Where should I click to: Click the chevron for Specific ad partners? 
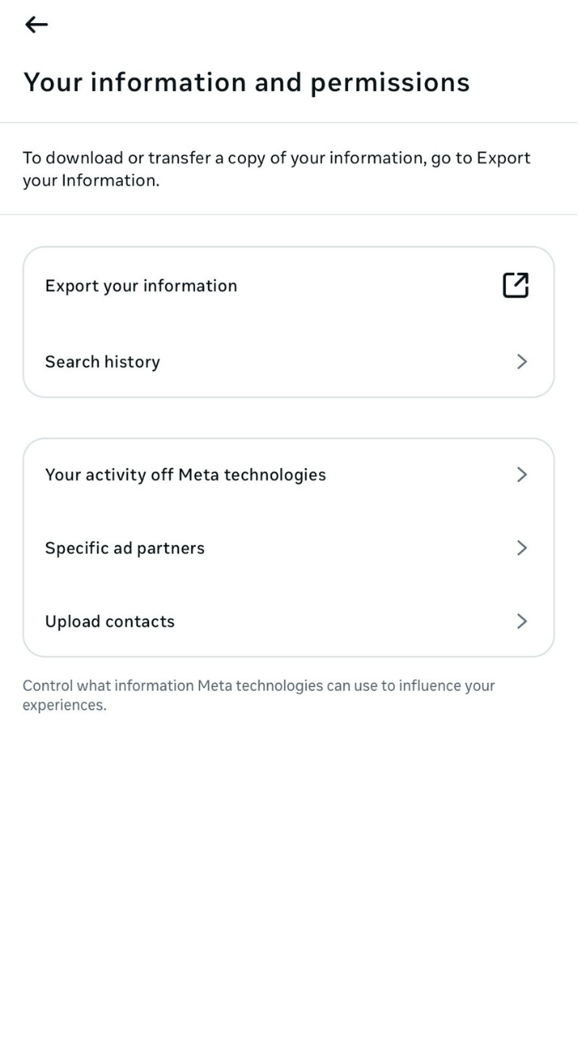[521, 547]
